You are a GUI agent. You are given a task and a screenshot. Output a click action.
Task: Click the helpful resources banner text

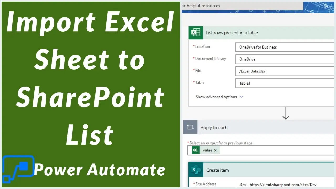201,6
